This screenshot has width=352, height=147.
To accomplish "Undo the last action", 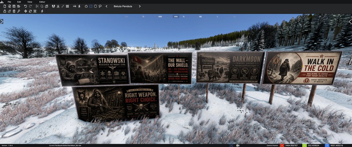I will 26,6.
